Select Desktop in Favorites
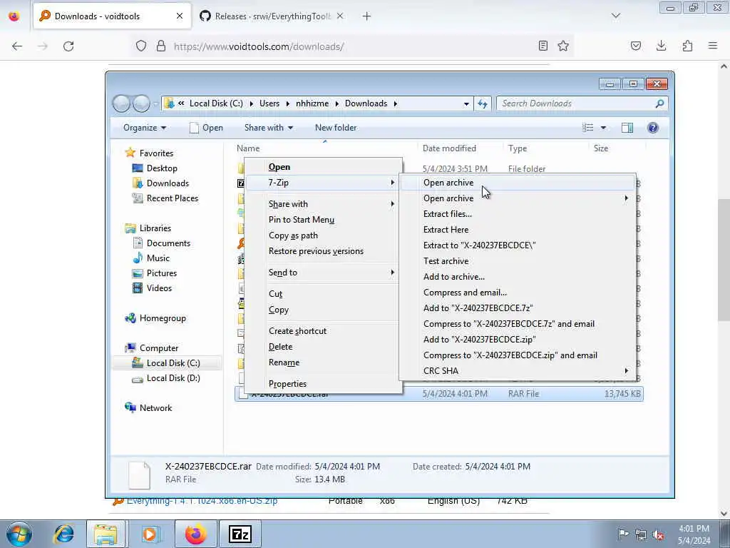This screenshot has height=548, width=730. pyautogui.click(x=162, y=168)
